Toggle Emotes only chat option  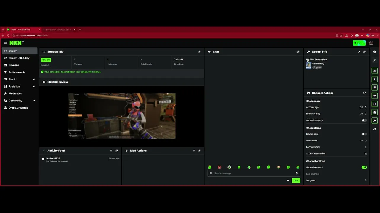pos(364,134)
